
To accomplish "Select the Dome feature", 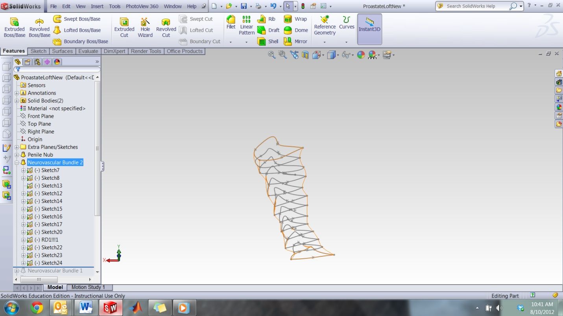I will [x=296, y=30].
